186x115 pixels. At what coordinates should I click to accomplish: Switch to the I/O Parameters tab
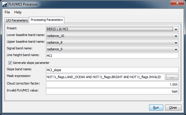pos(17,20)
